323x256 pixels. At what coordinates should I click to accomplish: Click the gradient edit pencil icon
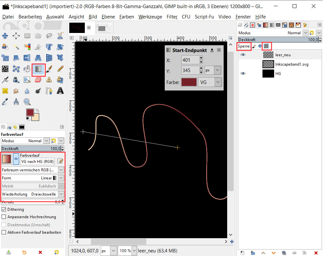(60, 161)
